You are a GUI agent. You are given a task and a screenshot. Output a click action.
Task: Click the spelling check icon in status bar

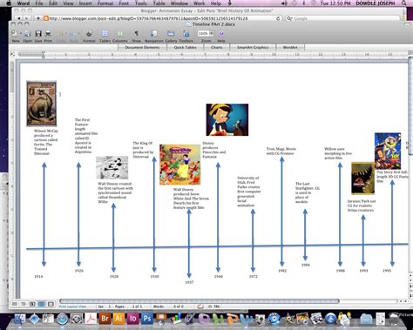tap(200, 306)
